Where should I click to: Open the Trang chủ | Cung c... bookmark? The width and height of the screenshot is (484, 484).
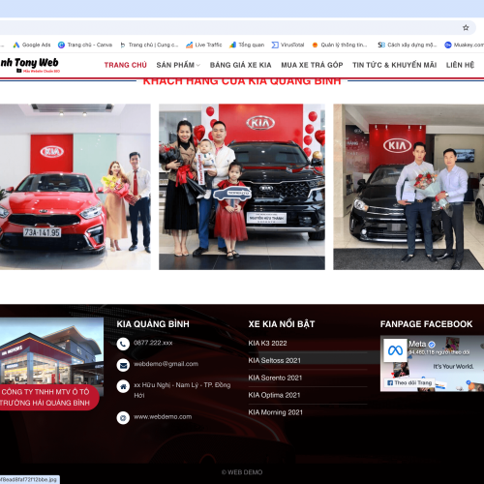pos(149,45)
